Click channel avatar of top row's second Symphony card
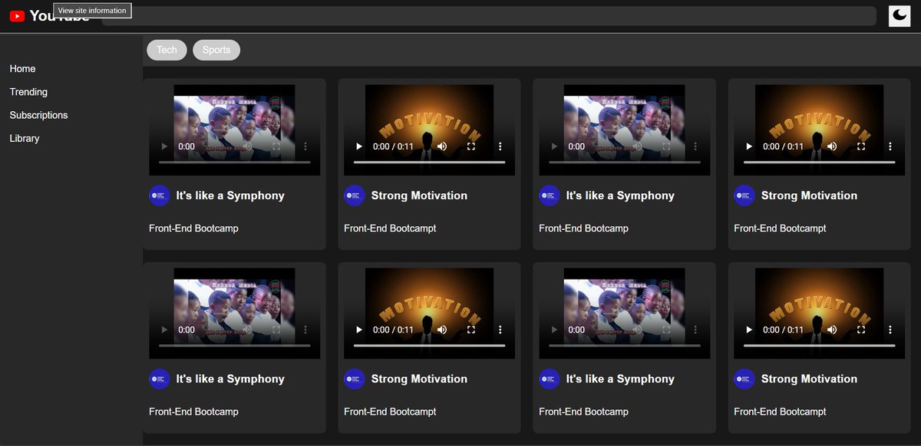The height and width of the screenshot is (446, 921). click(549, 195)
